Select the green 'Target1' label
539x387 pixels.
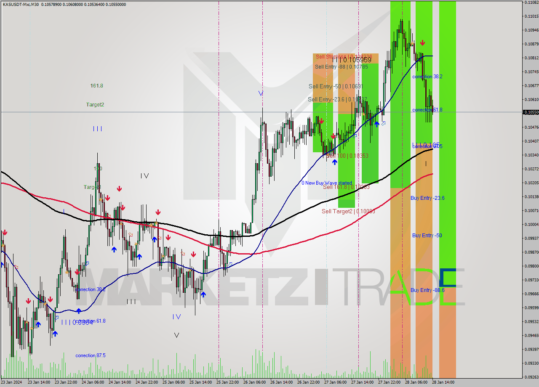pyautogui.click(x=92, y=187)
